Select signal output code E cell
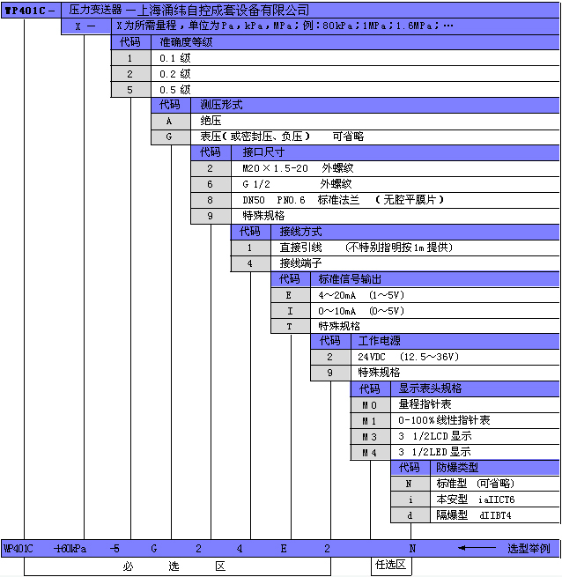562x577 pixels. coord(290,295)
